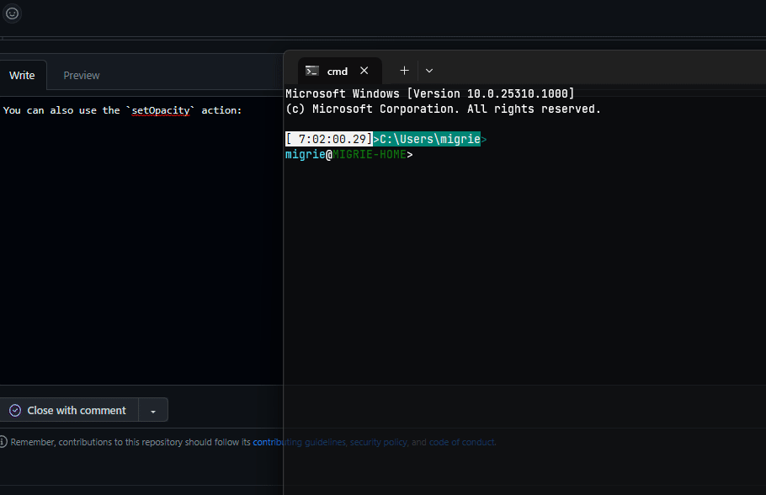Click the checkmark icon on Close with comment
The image size is (766, 495).
14,410
